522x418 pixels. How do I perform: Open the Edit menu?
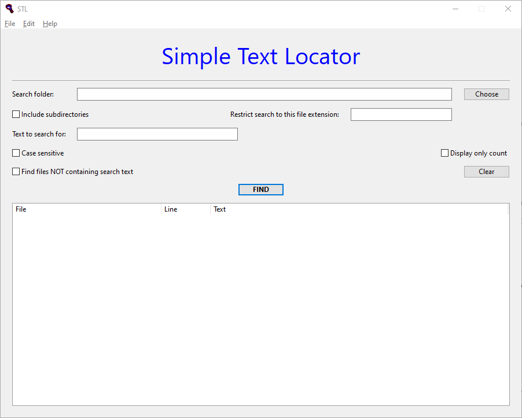[x=29, y=24]
